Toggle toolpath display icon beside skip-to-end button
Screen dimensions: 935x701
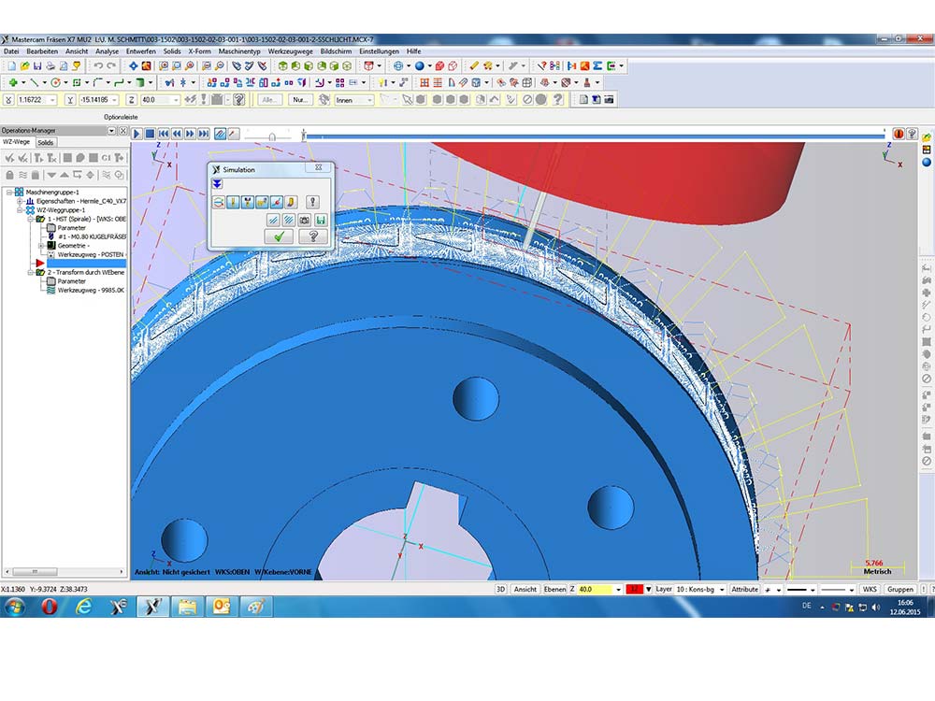tap(220, 134)
